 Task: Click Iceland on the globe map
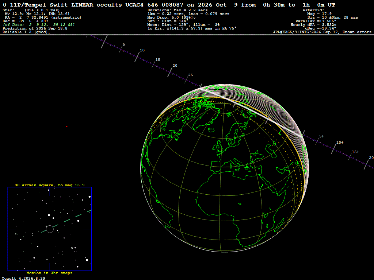click(211, 130)
